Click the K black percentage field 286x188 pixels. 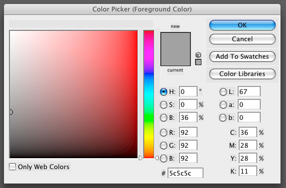click(248, 171)
